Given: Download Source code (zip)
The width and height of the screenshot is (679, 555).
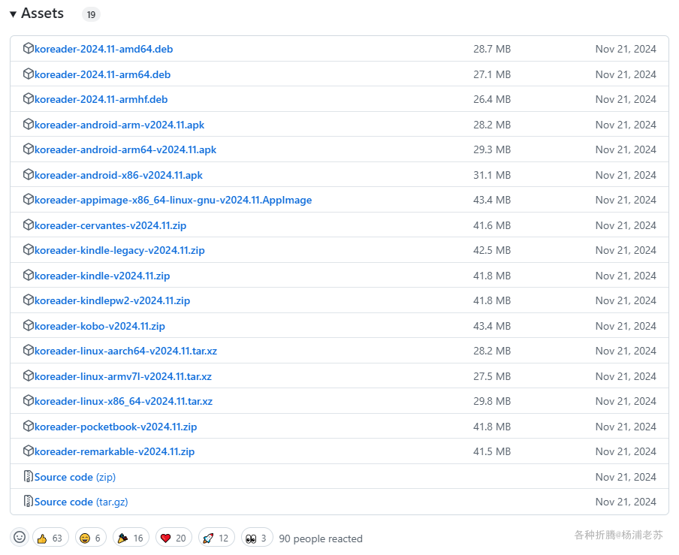Looking at the screenshot, I should [x=75, y=477].
